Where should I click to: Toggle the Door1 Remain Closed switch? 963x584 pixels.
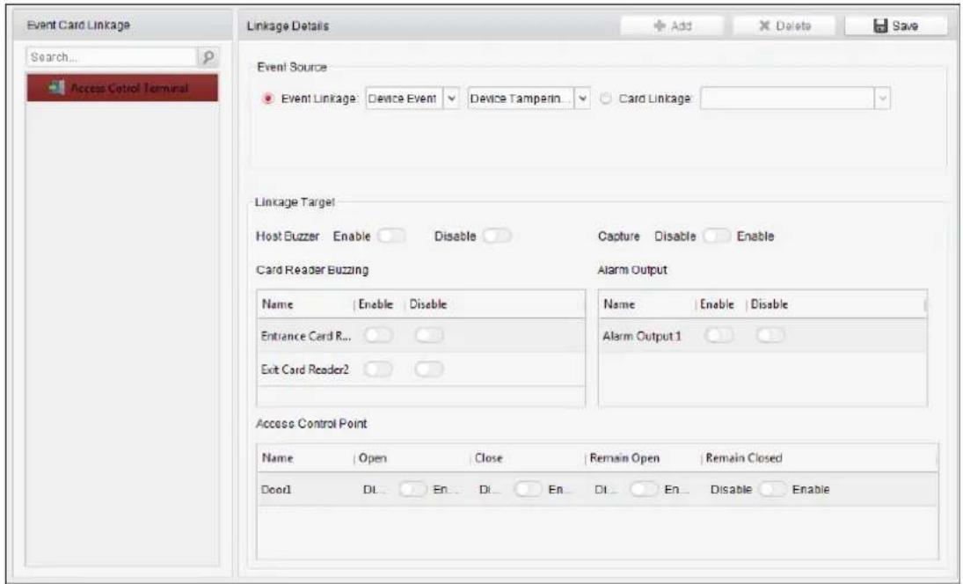(x=772, y=489)
